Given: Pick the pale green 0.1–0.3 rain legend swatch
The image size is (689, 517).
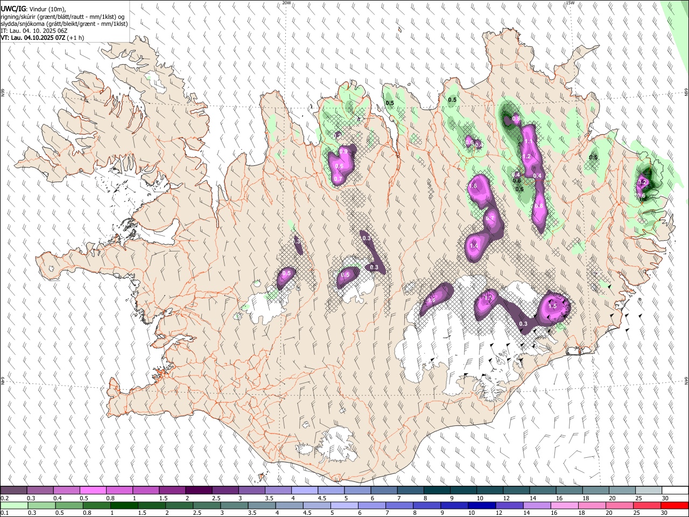Looking at the screenshot, I should [14, 505].
